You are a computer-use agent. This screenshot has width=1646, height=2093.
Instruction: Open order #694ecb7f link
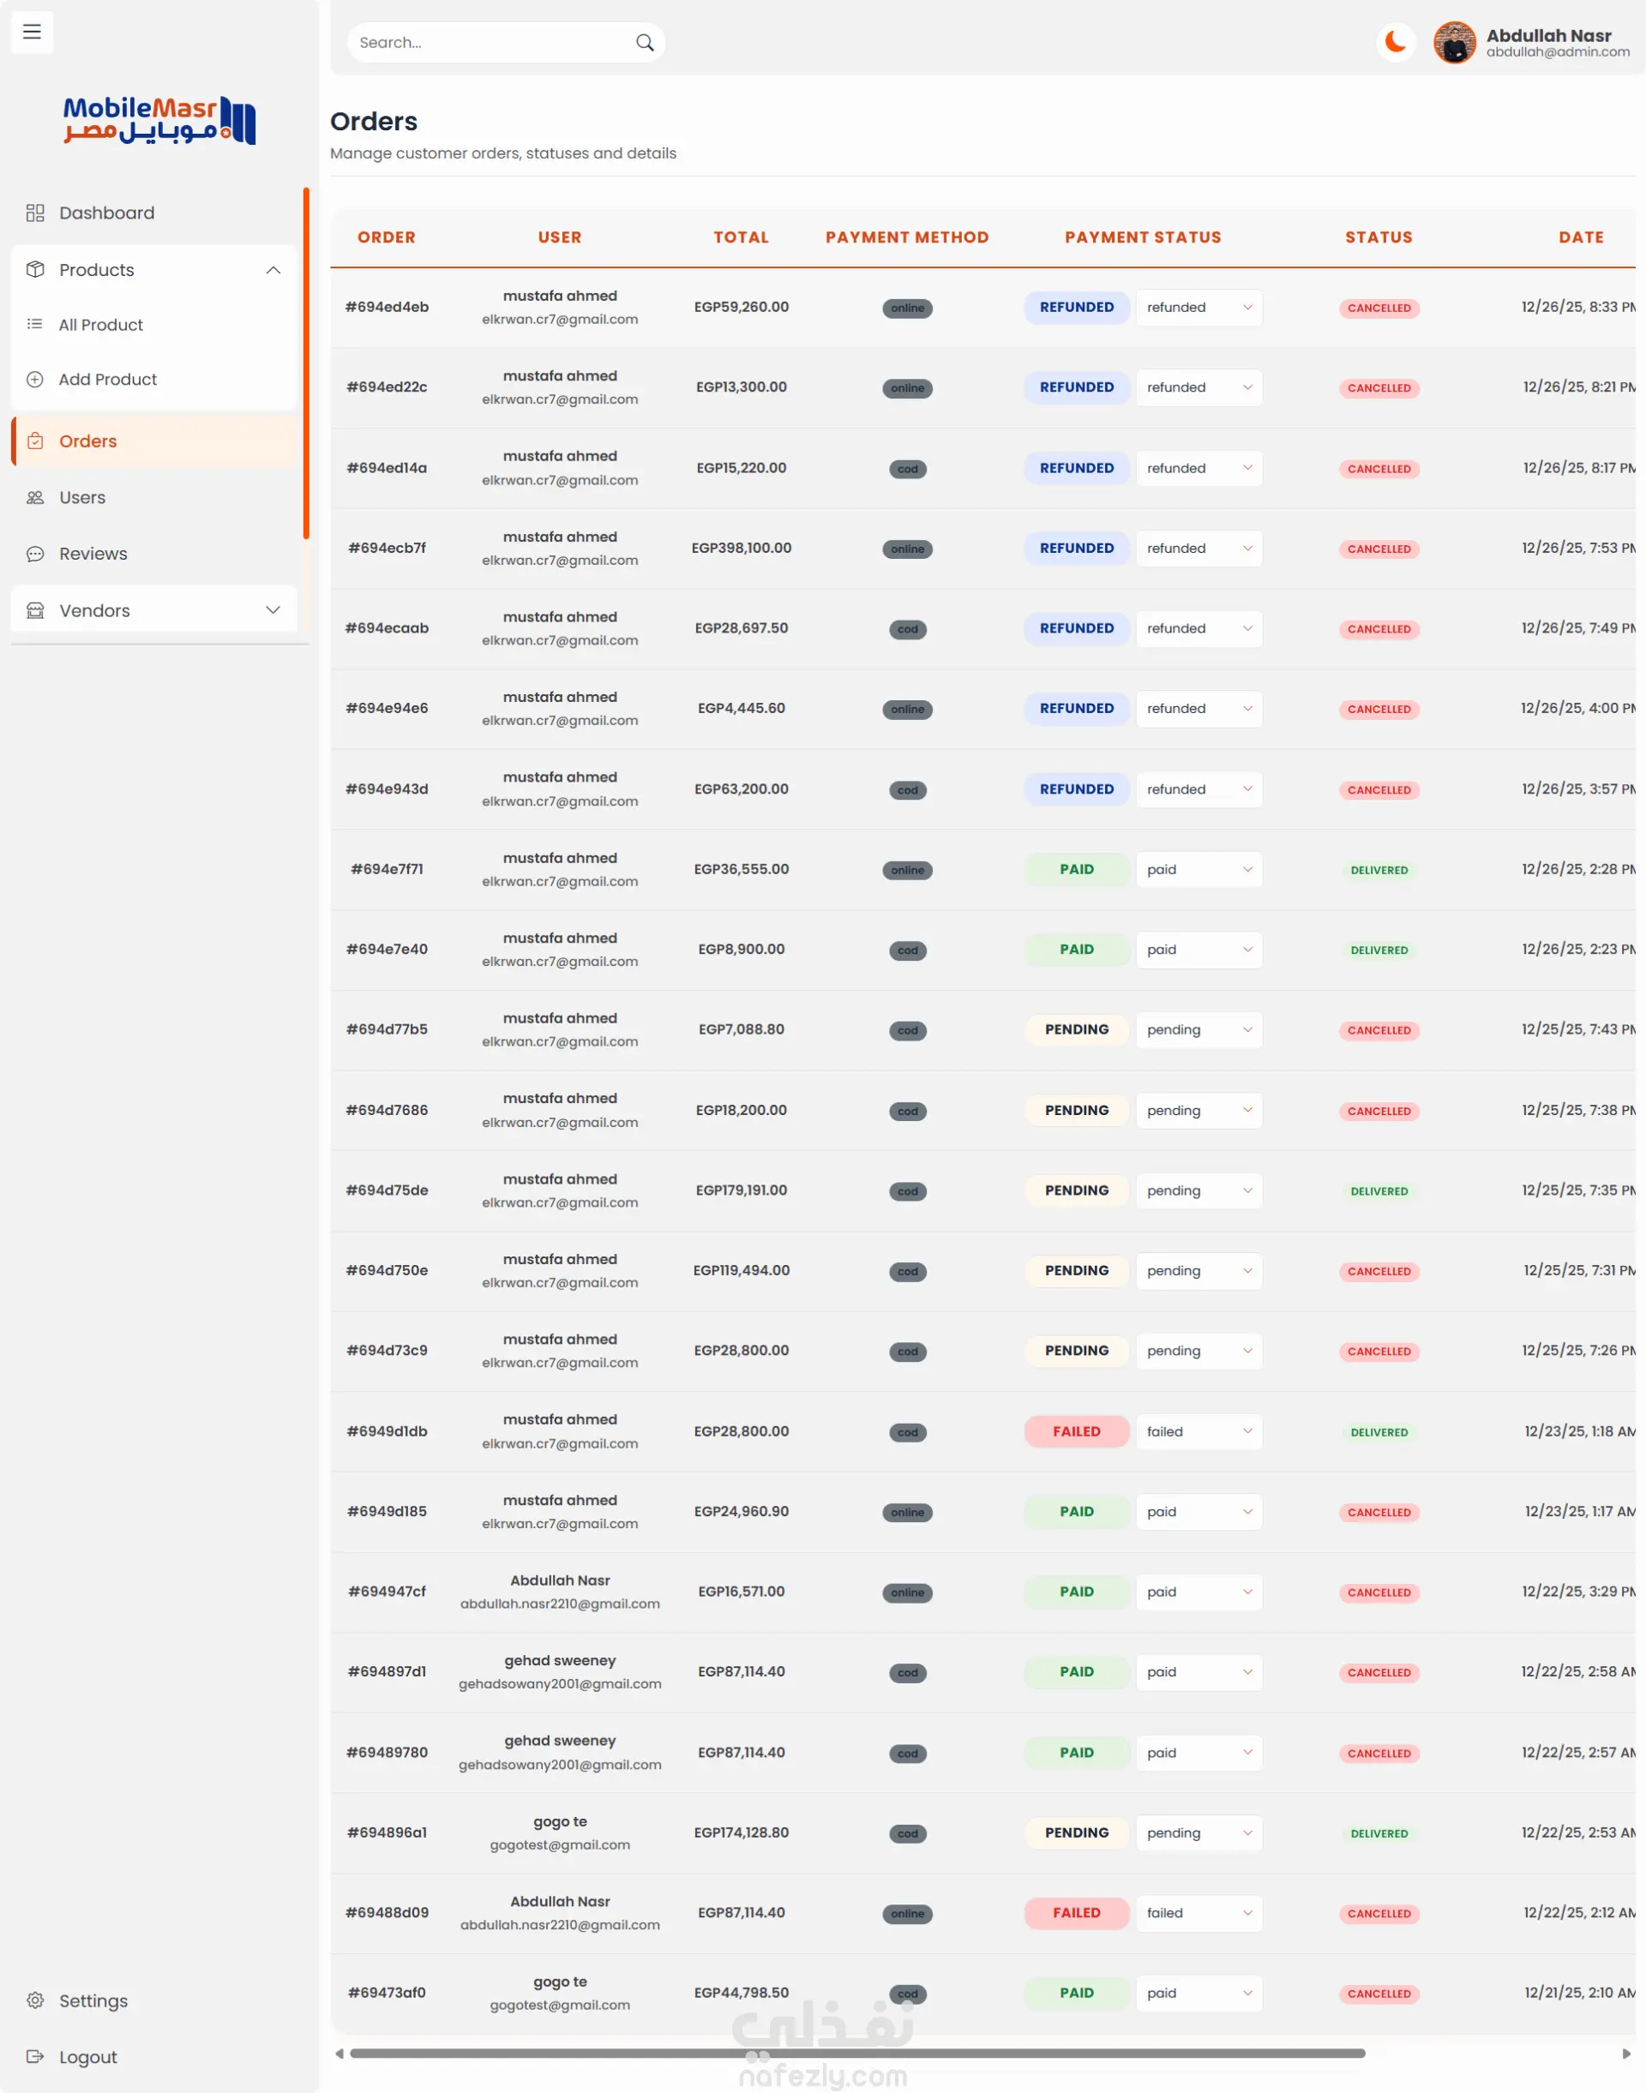pyautogui.click(x=387, y=549)
